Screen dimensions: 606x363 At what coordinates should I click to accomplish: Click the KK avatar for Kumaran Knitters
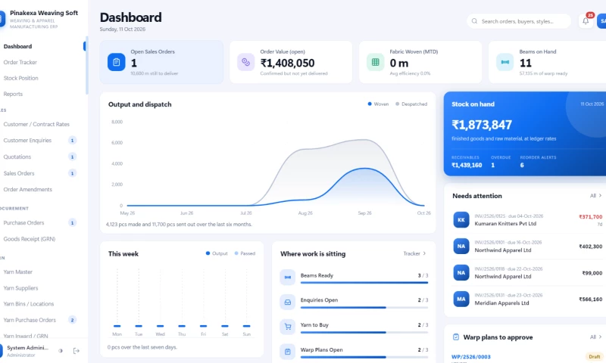pos(461,220)
